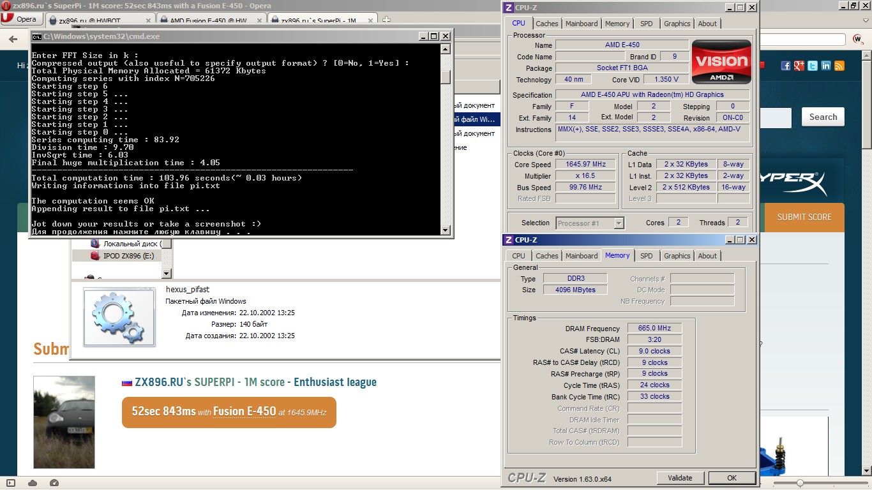
Task: Click the Z icon of upper CPU-Z window
Action: click(509, 8)
